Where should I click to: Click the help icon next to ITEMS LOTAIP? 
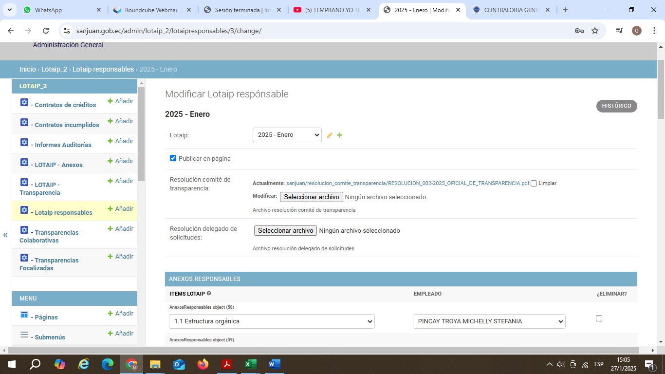click(x=209, y=294)
